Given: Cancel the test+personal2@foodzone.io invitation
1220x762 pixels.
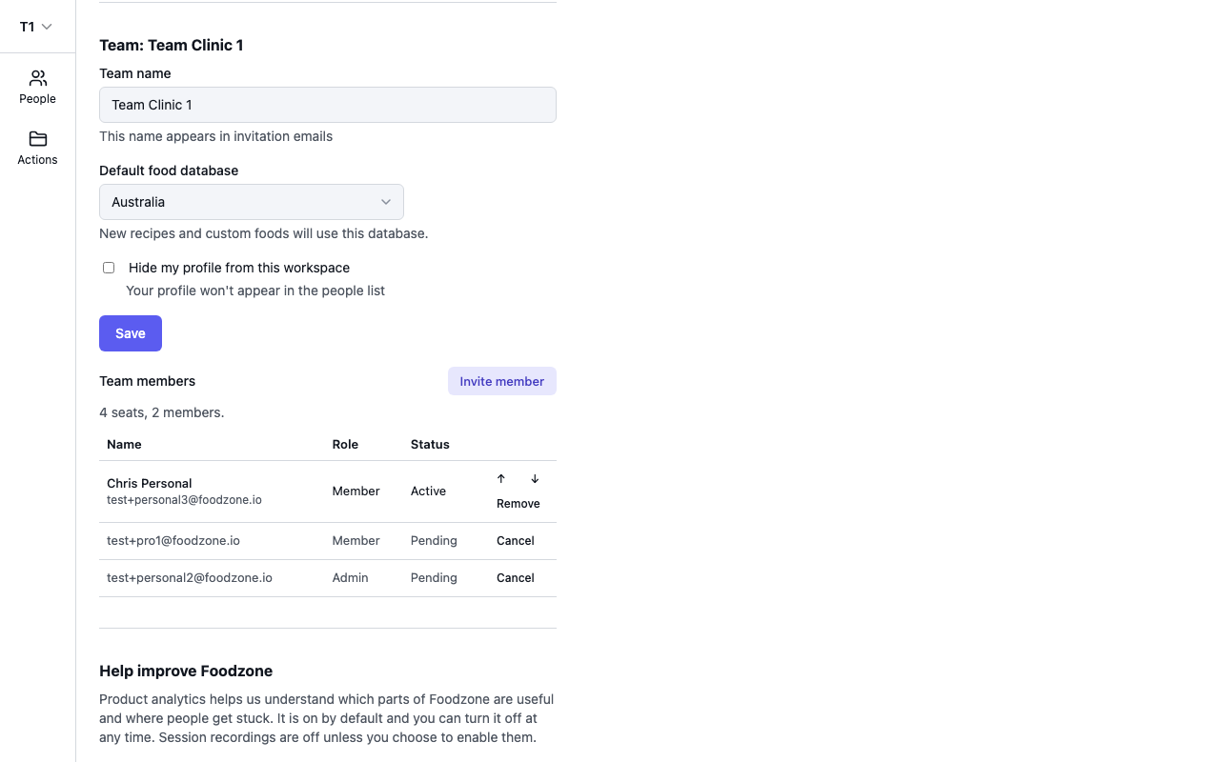Looking at the screenshot, I should tap(516, 578).
